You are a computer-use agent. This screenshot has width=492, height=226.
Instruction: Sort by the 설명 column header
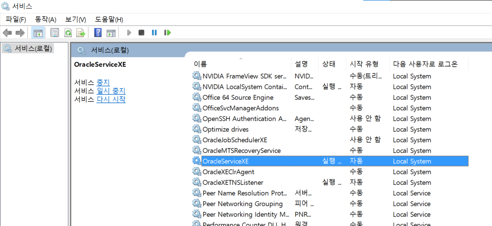point(301,64)
